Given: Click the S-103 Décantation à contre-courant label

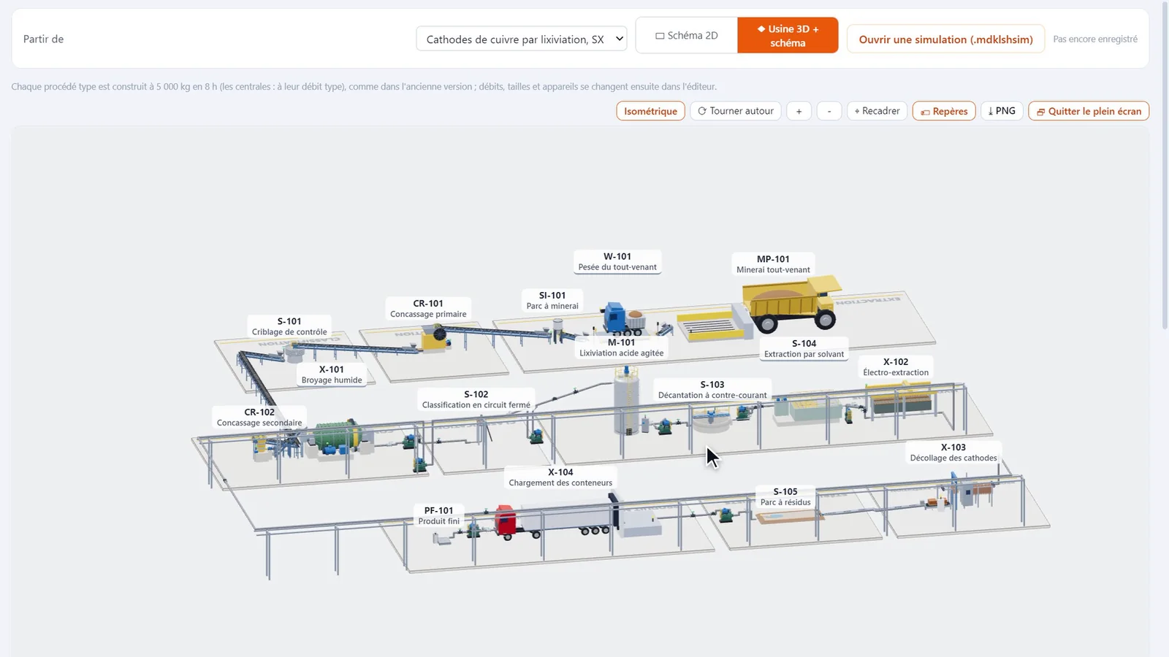Looking at the screenshot, I should coord(712,389).
